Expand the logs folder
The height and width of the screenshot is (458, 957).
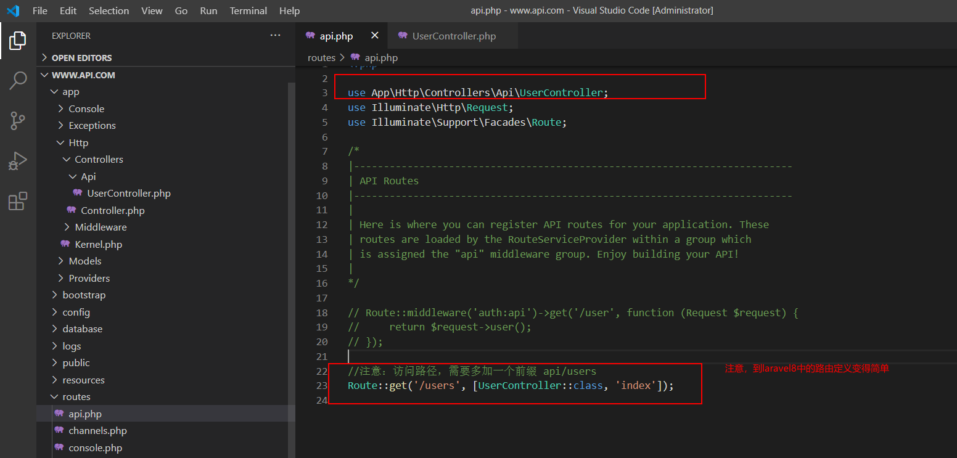point(54,346)
